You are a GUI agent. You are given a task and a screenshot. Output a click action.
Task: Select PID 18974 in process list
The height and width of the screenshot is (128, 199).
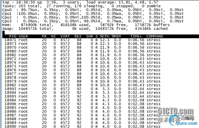10,63
